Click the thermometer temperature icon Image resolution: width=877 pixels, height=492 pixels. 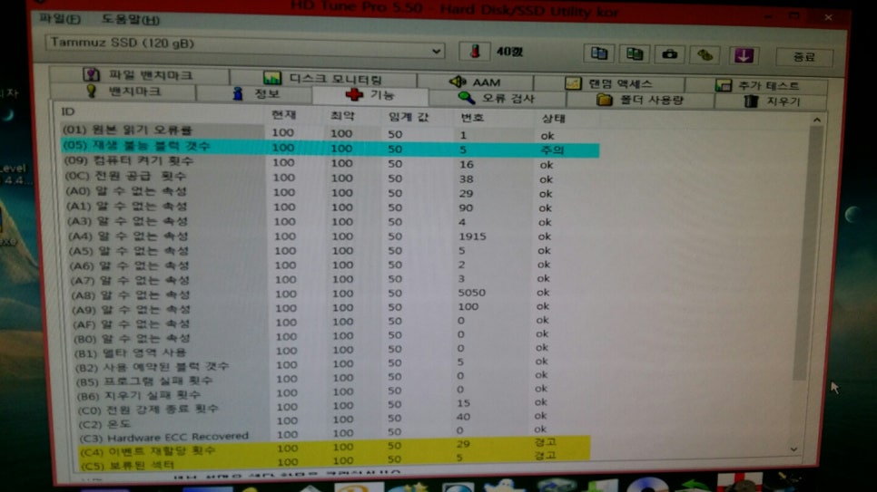tap(474, 52)
